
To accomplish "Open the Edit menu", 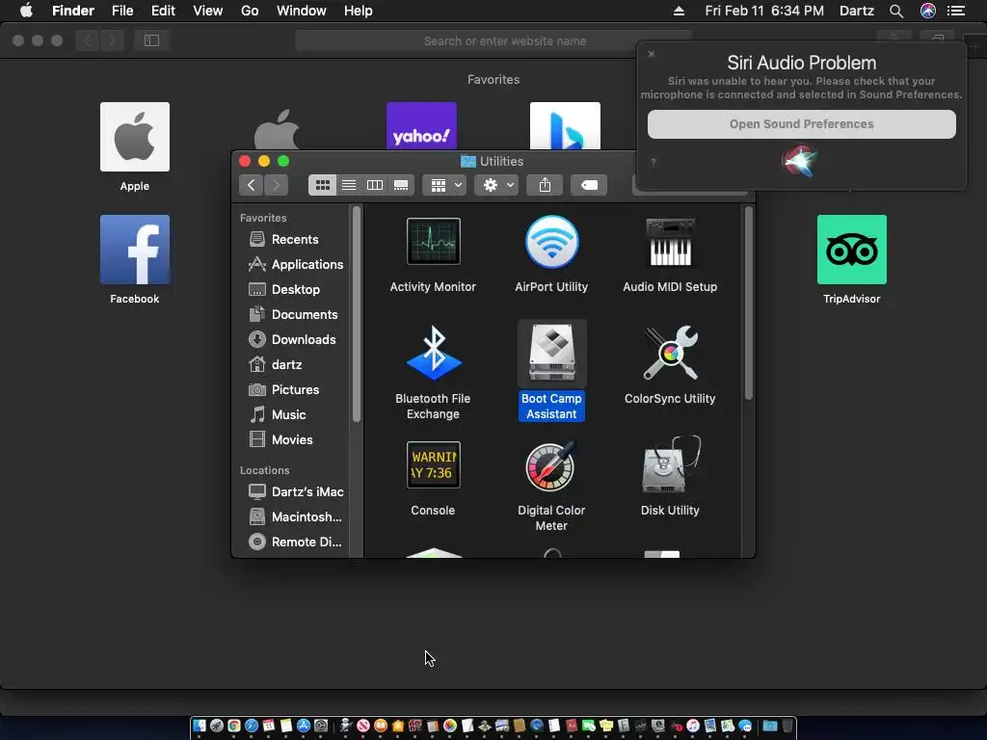I will pyautogui.click(x=163, y=11).
